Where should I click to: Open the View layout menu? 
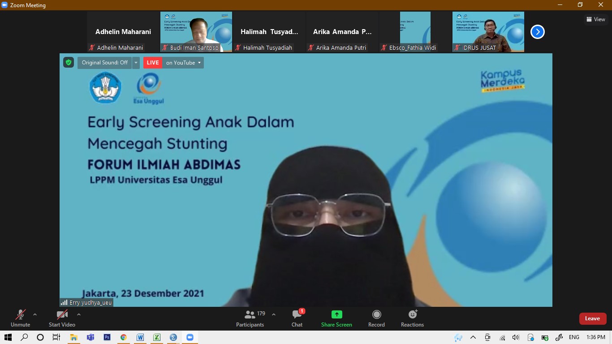point(596,19)
